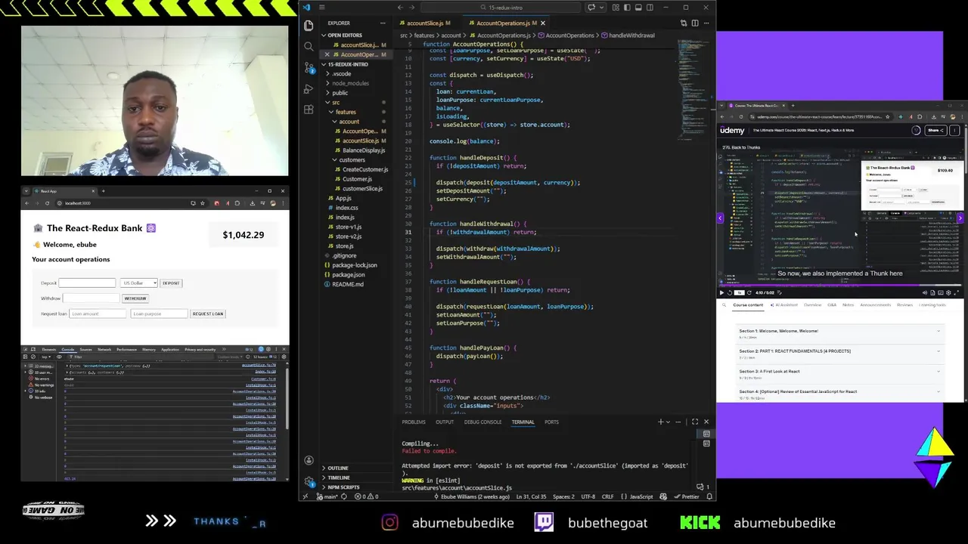Image resolution: width=968 pixels, height=544 pixels.
Task: Click Share button on Udemy page
Action: 935,130
